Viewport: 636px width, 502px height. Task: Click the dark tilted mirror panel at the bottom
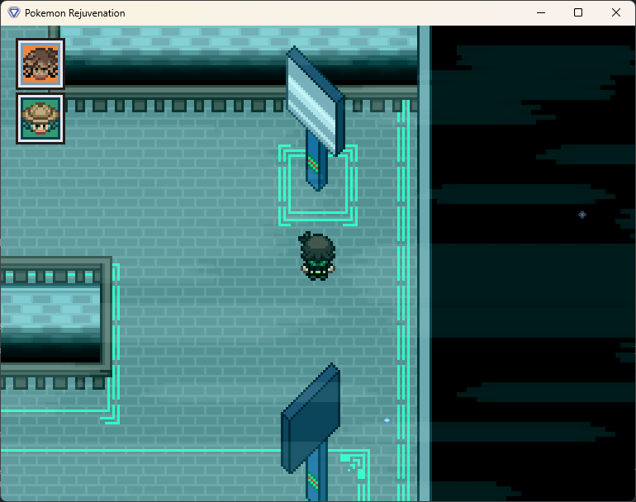[311, 418]
